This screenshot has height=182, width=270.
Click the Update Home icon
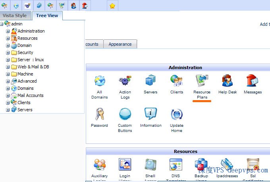point(177,115)
